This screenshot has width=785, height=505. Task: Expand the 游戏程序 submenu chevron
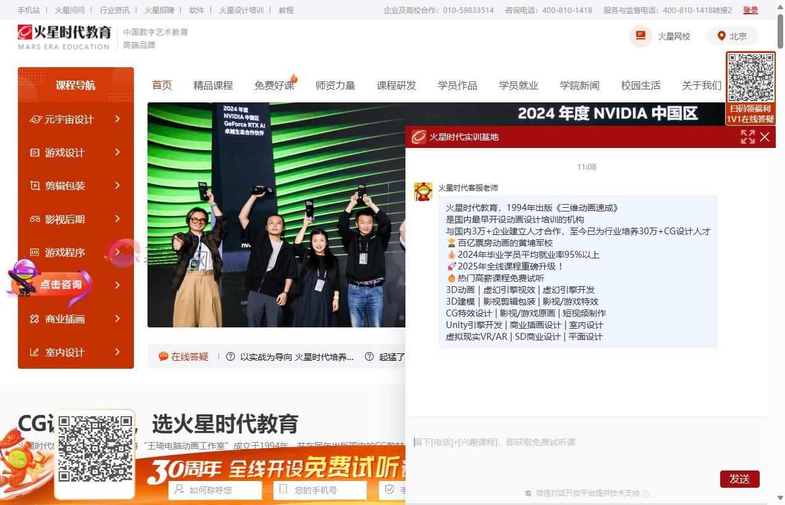(x=117, y=252)
